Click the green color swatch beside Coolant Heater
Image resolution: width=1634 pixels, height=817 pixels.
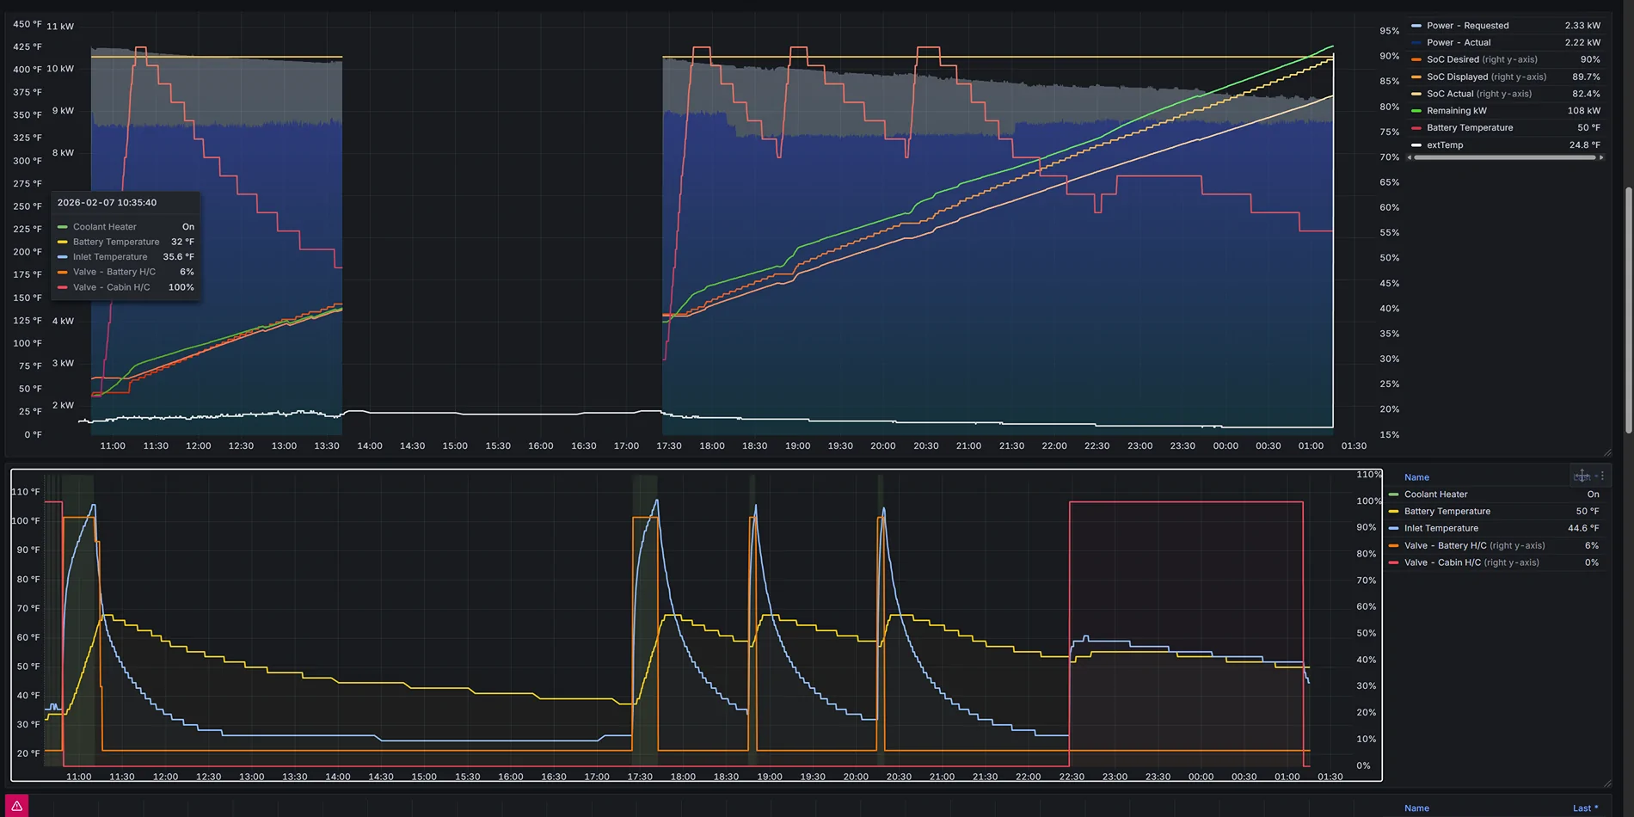click(x=1393, y=494)
